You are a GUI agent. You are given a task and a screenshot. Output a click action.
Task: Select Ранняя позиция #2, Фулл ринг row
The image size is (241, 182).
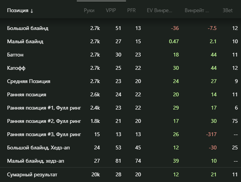tap(44, 121)
